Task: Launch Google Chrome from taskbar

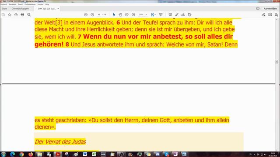Action: (x=21, y=154)
